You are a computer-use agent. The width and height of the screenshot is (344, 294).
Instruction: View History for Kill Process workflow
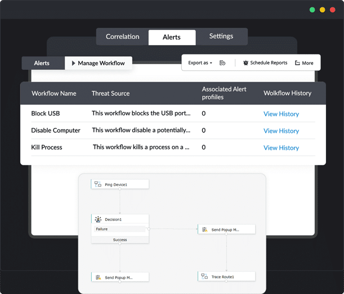[x=281, y=148]
